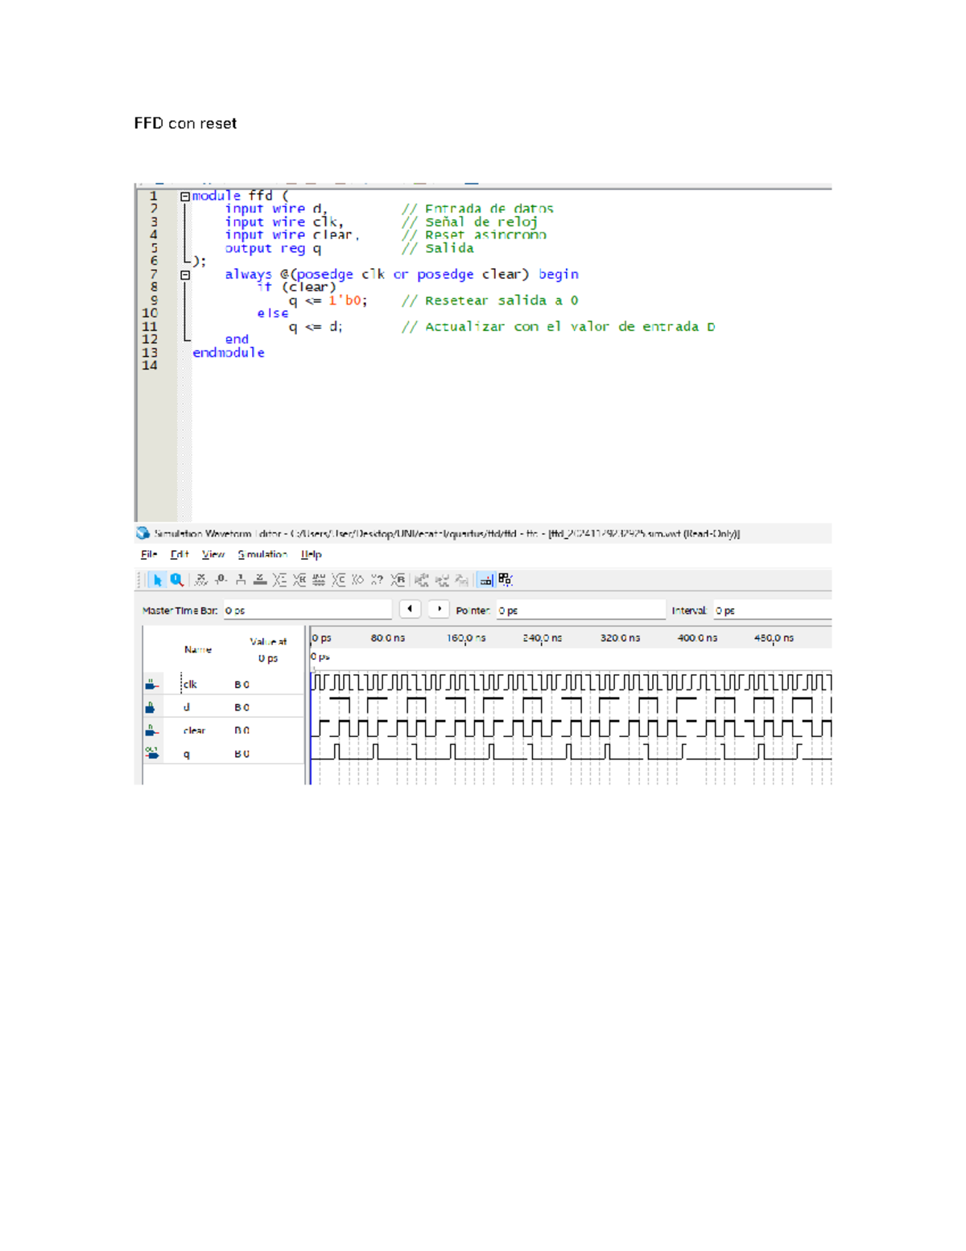Select the clk signal row

(x=190, y=685)
